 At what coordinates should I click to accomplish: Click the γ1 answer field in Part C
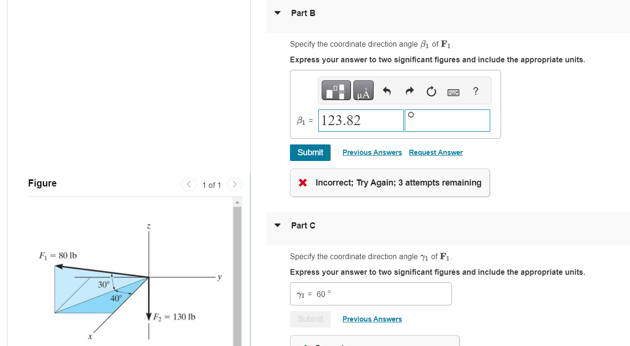pos(370,294)
